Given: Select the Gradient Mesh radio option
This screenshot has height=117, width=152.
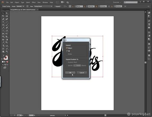Looking at the screenshot, I should pyautogui.click(x=67, y=62).
